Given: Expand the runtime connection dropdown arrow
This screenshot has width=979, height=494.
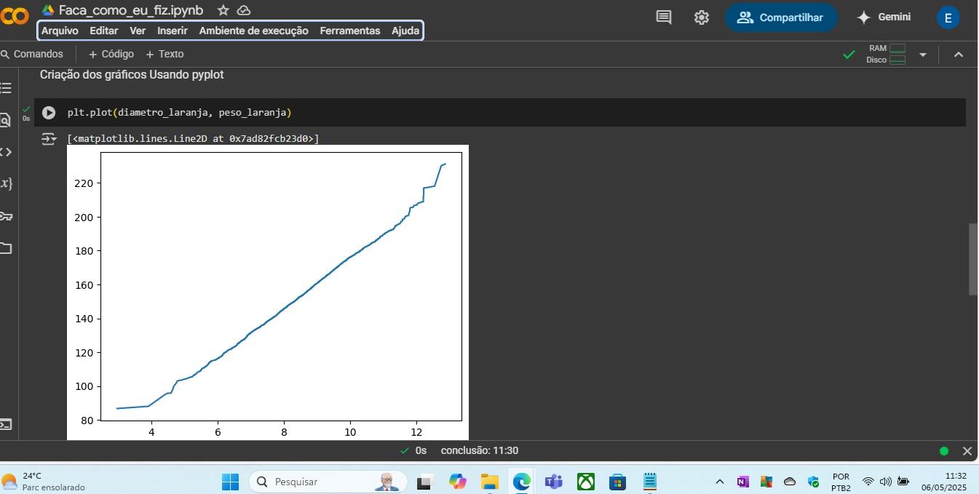Looking at the screenshot, I should [x=923, y=55].
